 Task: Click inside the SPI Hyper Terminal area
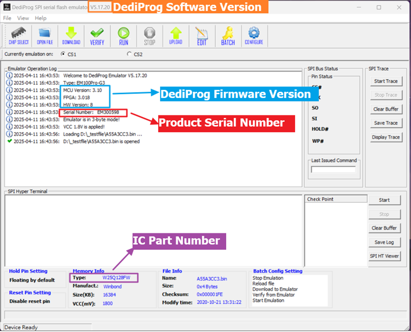[x=153, y=231]
